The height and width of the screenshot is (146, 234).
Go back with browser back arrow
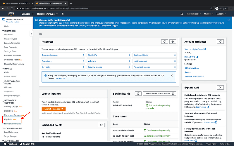(3, 8)
